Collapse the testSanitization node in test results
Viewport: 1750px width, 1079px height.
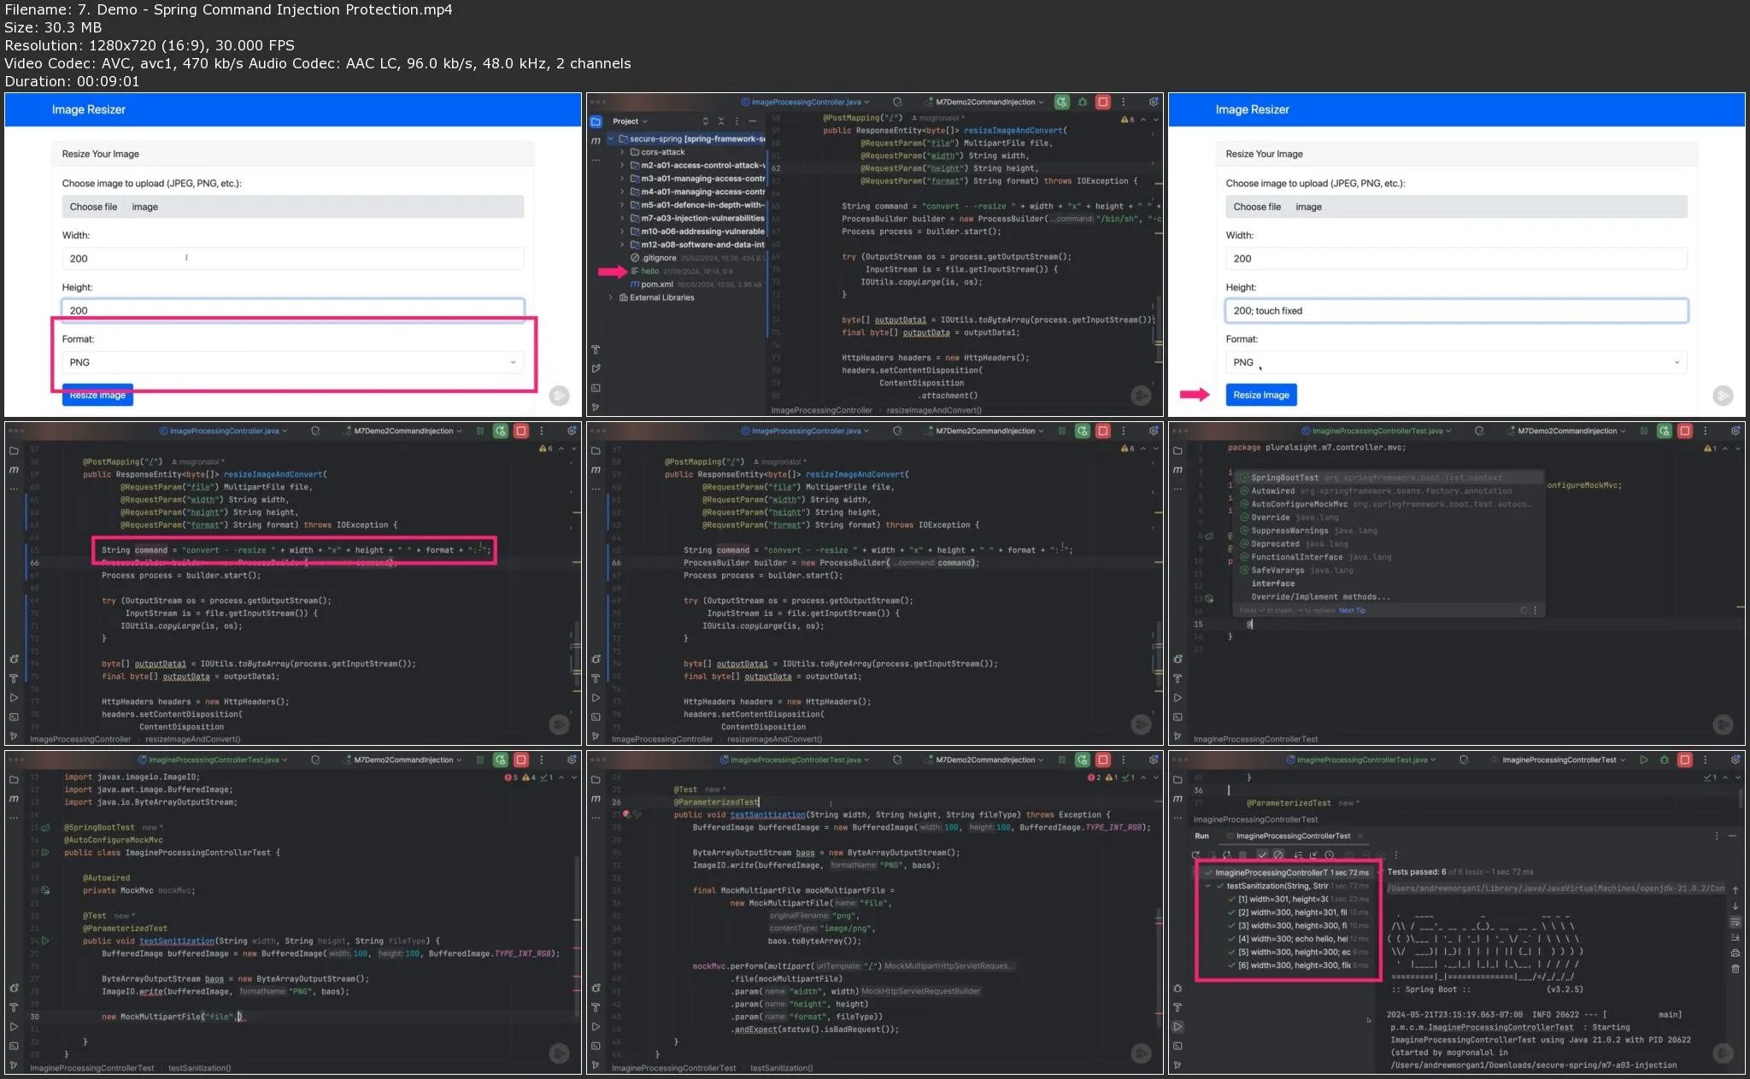click(x=1208, y=886)
